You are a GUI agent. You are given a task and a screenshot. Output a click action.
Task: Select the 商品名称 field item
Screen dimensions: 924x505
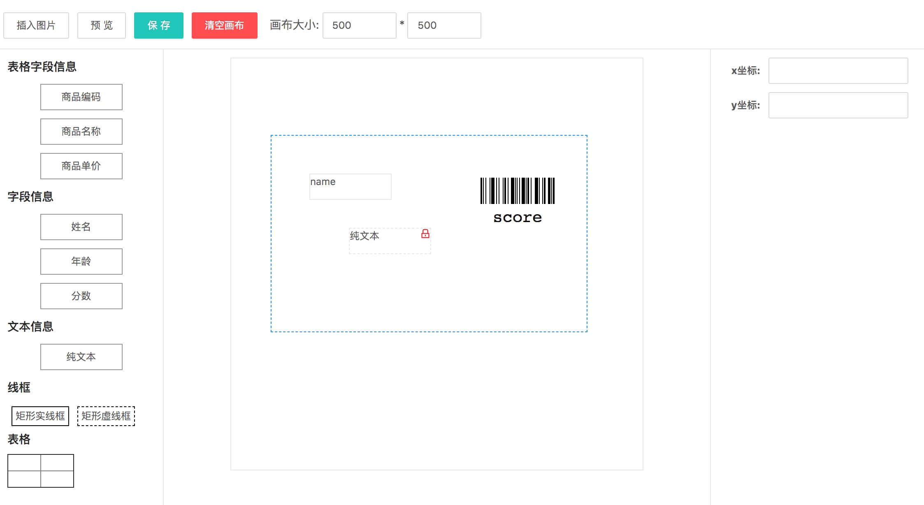(81, 132)
